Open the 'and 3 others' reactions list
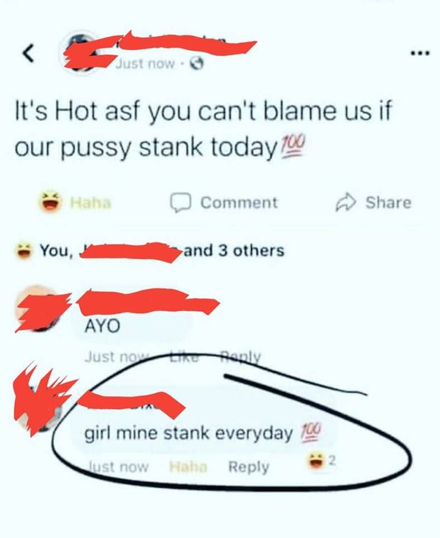 [x=234, y=251]
